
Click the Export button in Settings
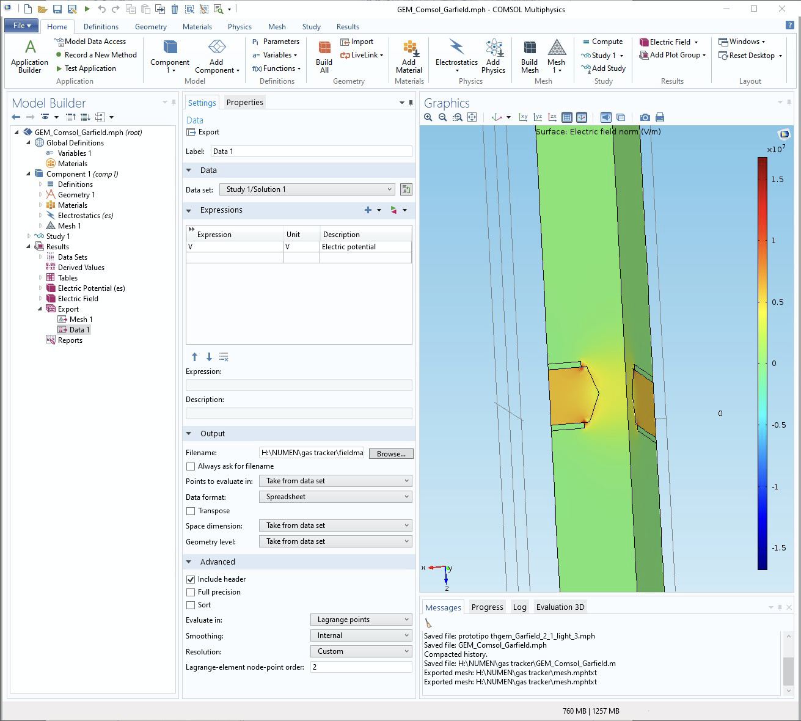tap(203, 132)
